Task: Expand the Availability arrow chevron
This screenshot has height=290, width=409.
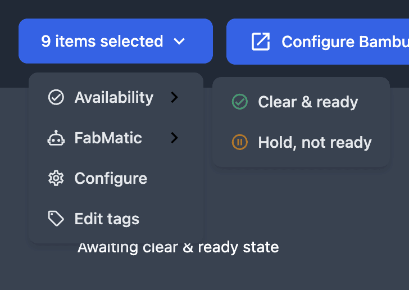Action: (174, 97)
